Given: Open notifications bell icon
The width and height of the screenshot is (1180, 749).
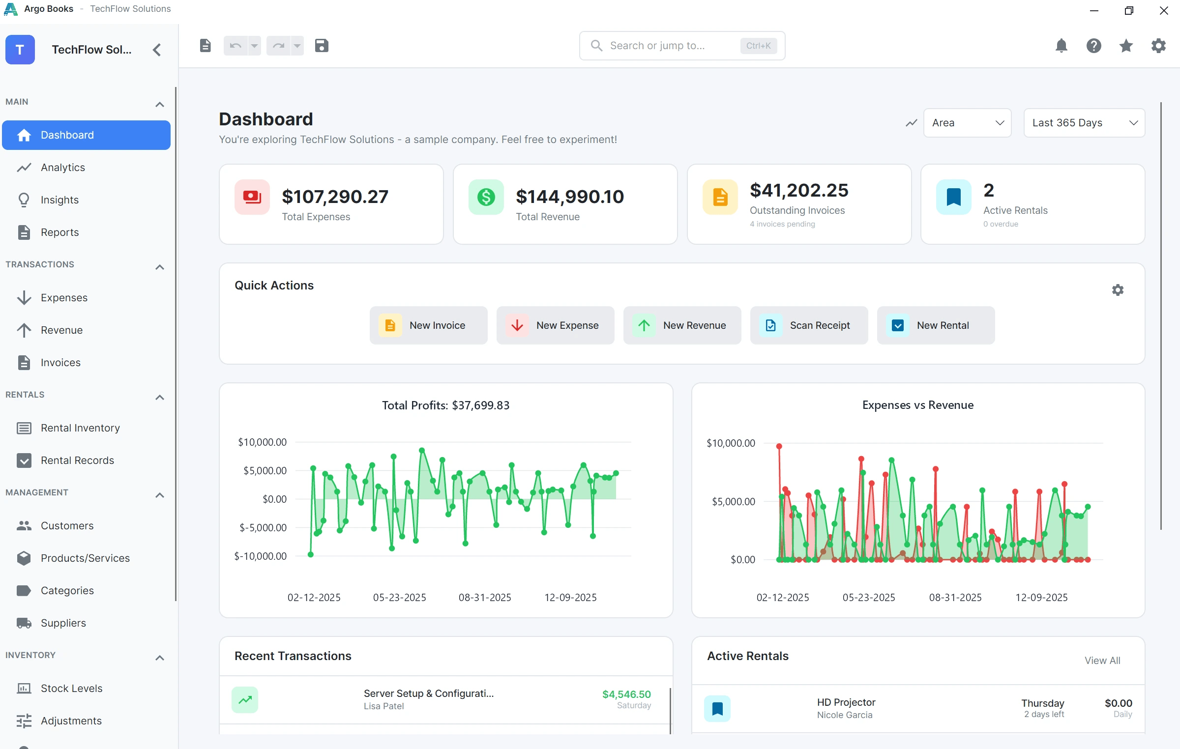Looking at the screenshot, I should coord(1062,46).
